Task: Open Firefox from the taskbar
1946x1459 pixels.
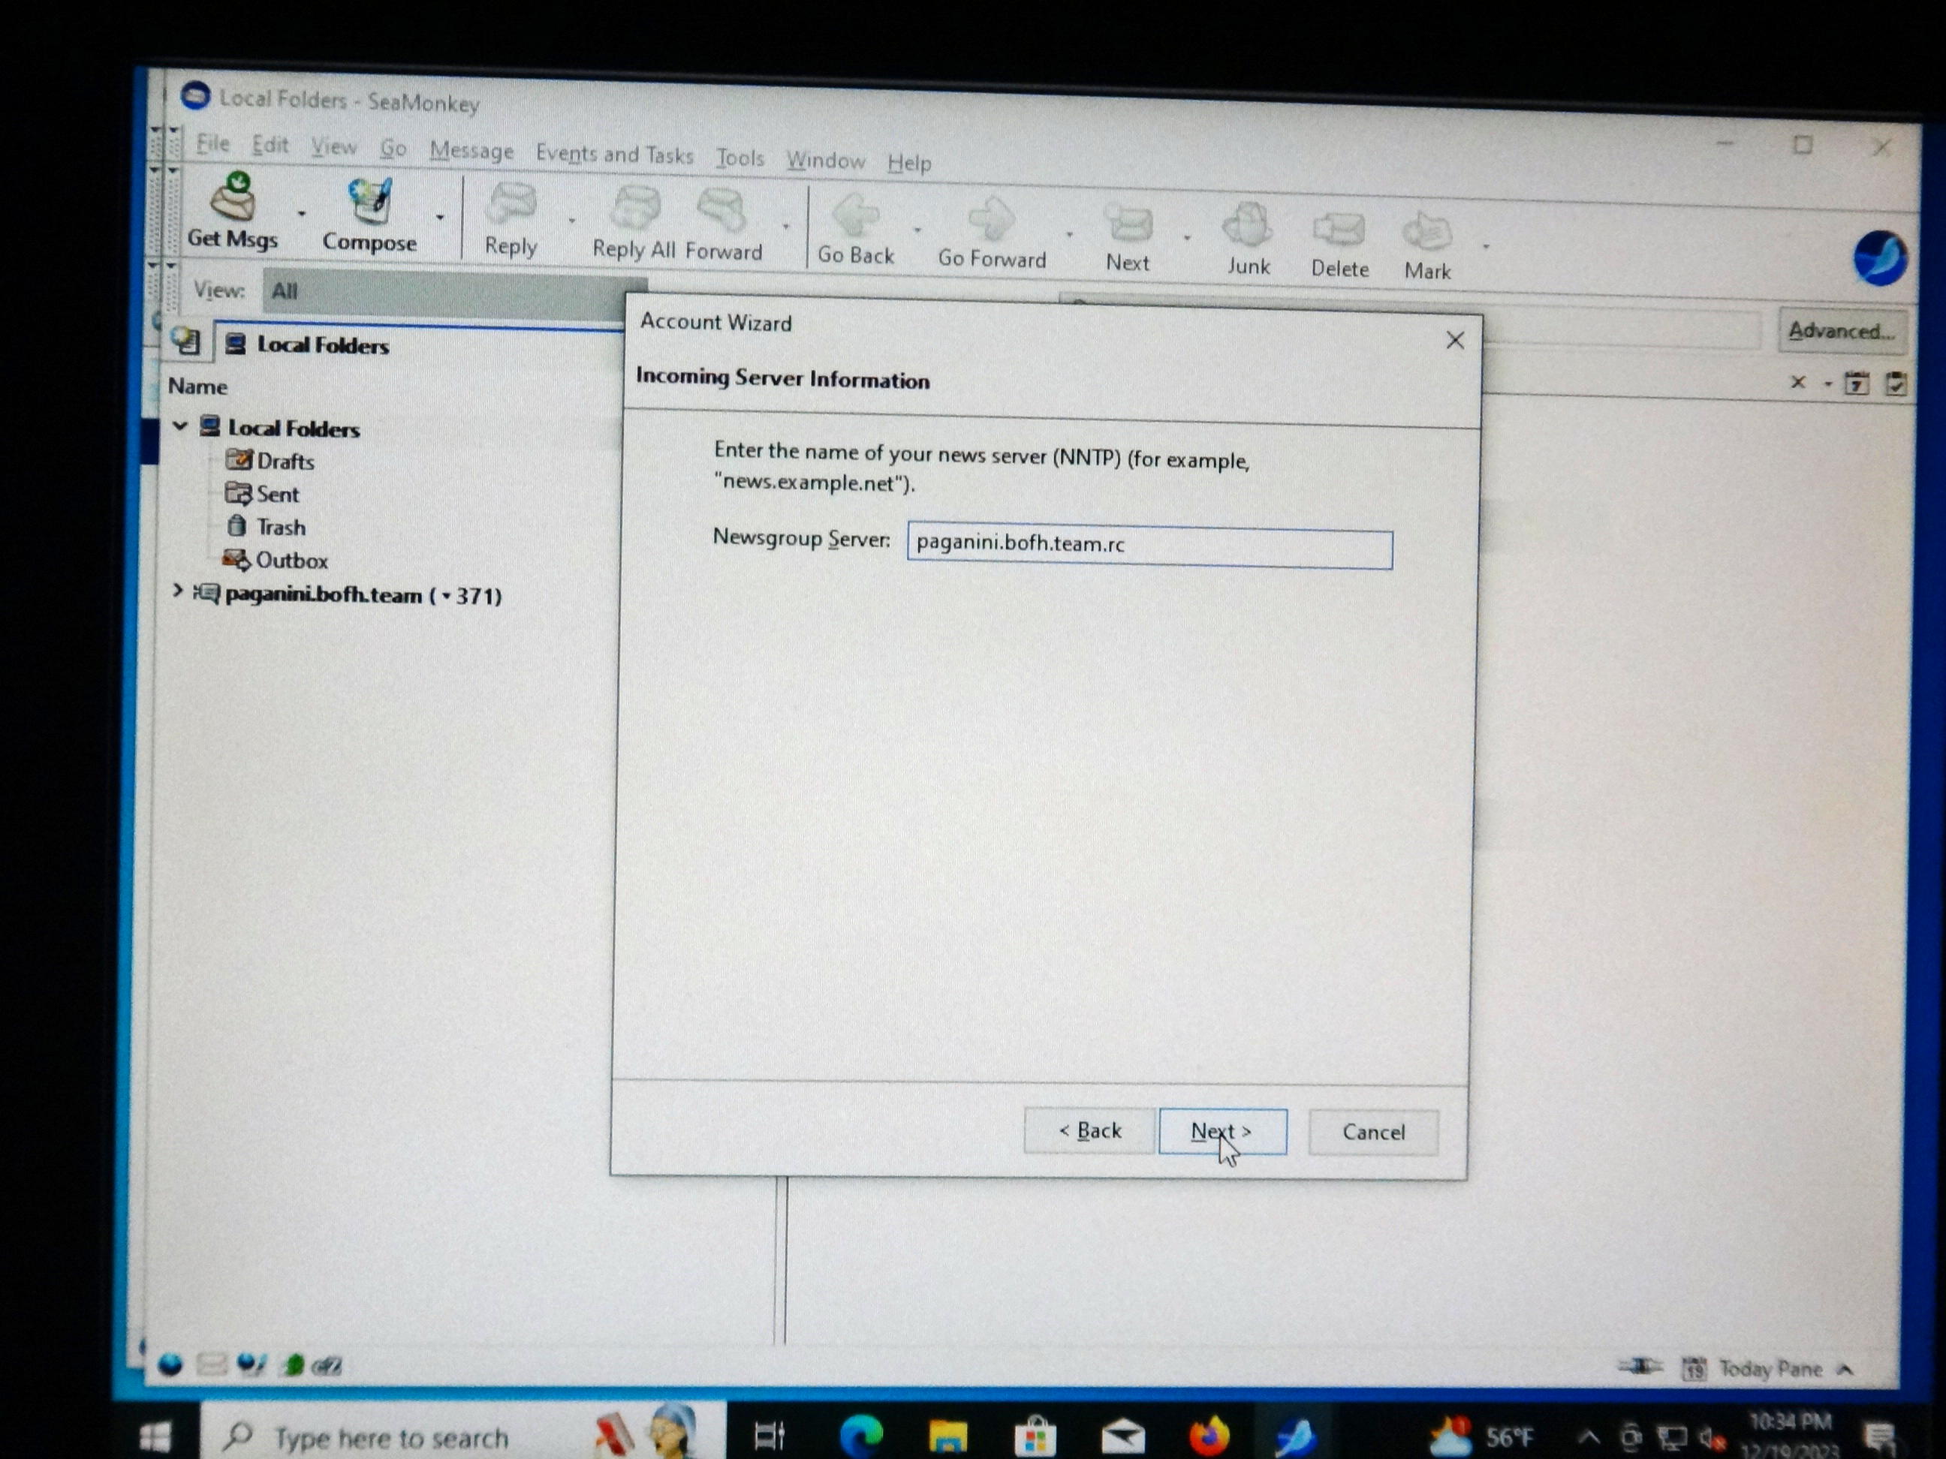Action: 1209,1437
